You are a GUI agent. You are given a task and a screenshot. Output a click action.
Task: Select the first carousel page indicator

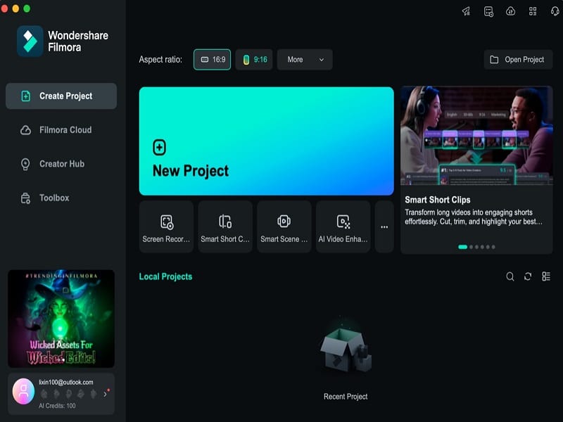[463, 247]
